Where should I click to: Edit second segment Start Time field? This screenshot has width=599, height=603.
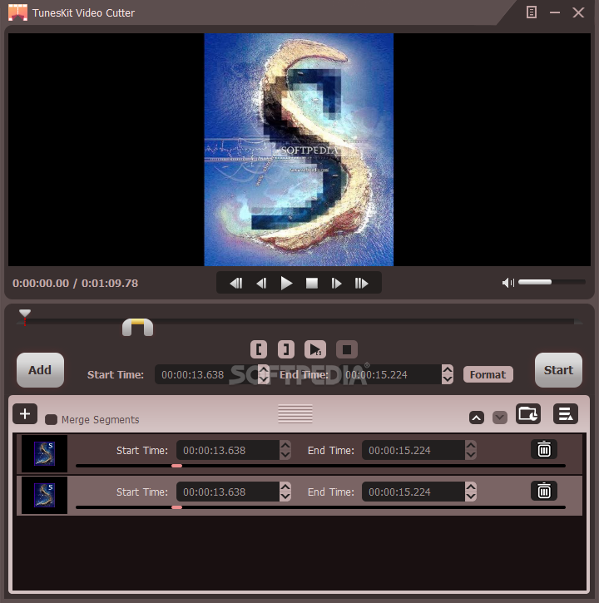(x=228, y=492)
